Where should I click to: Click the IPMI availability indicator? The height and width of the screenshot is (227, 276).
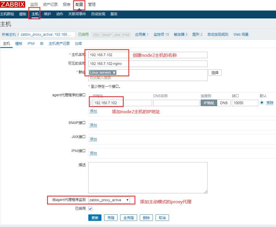point(126,35)
